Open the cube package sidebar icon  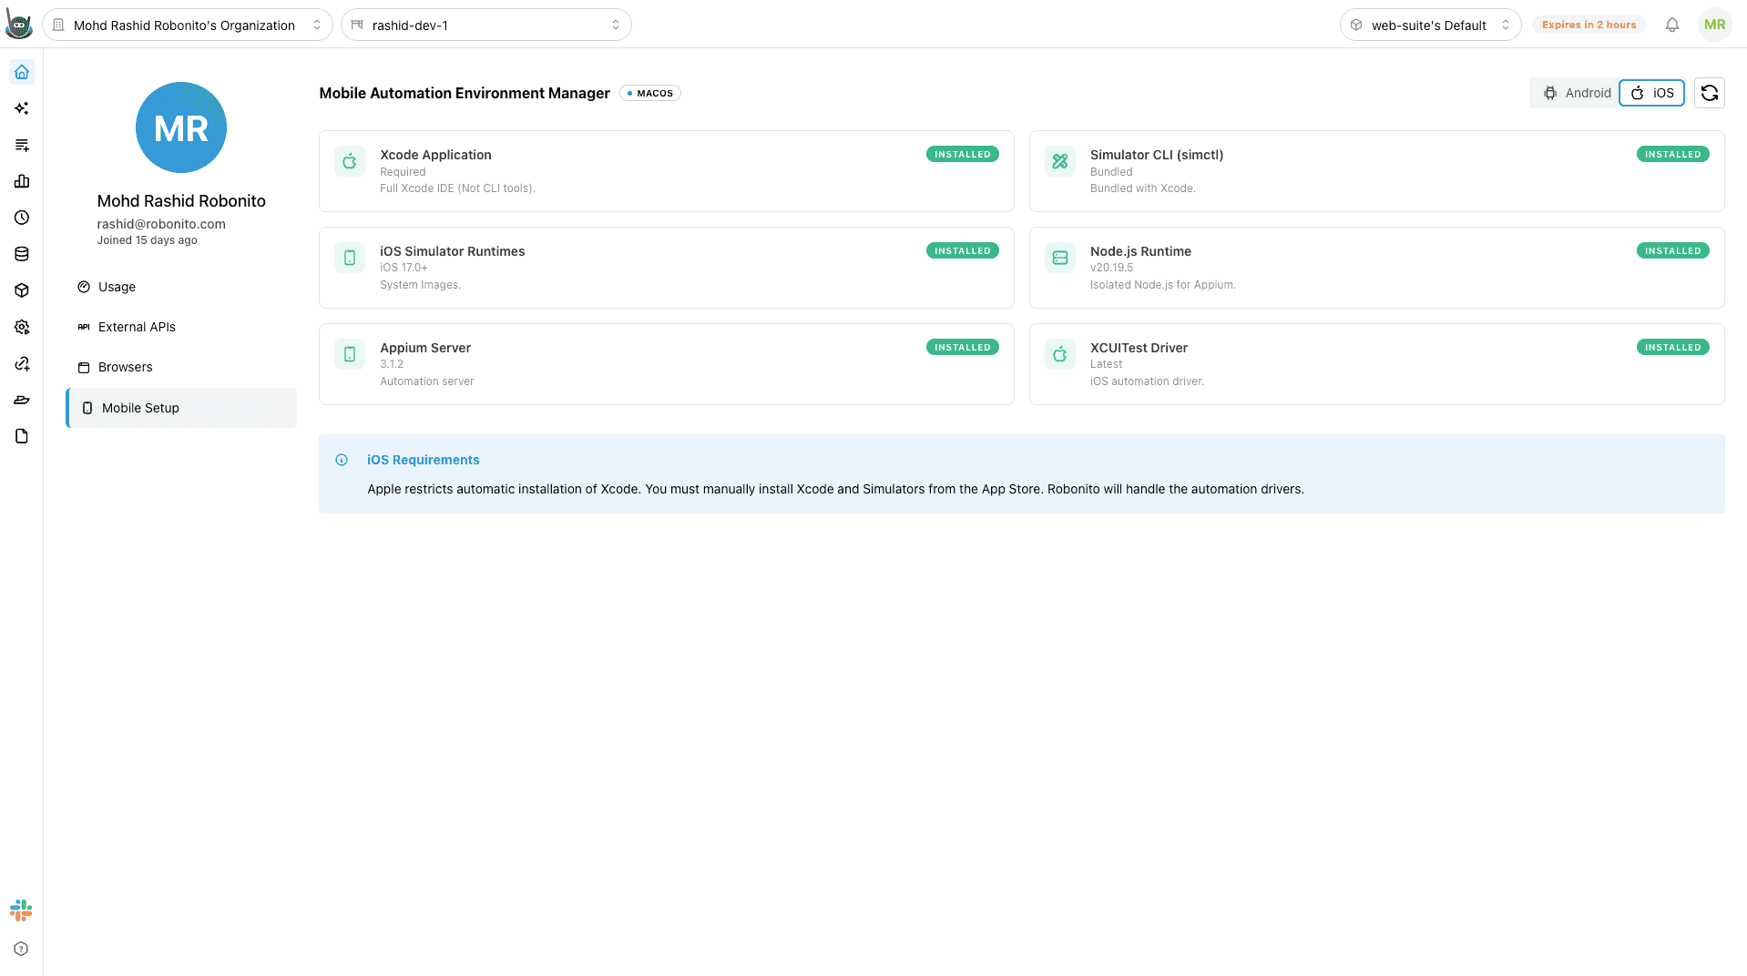pos(22,290)
